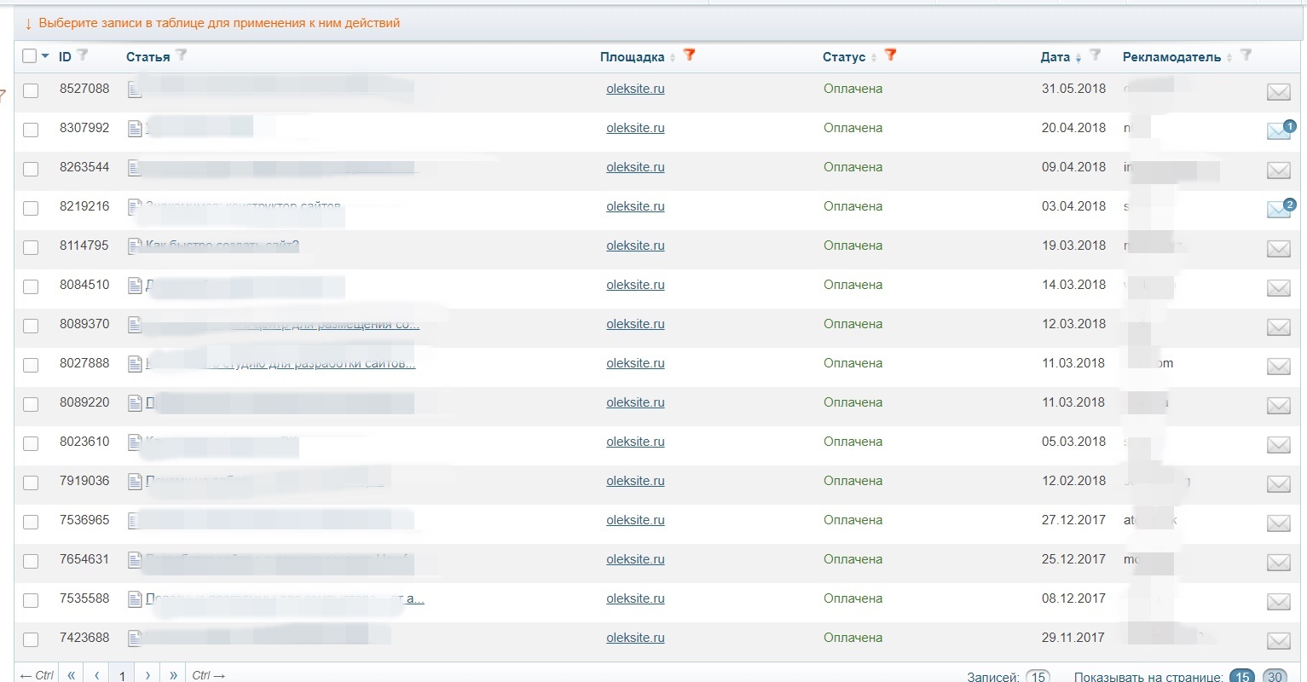
Task: Select page 1 in the pagination
Action: 122,675
